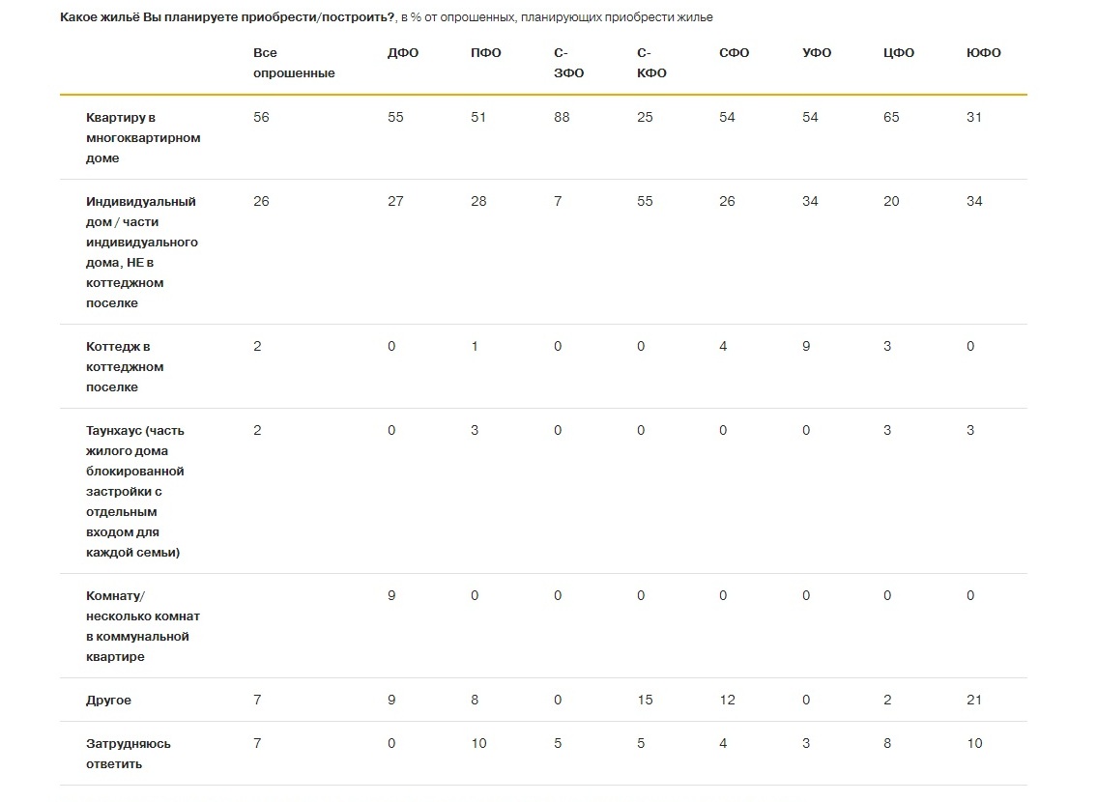
Task: Click the "Коттедж в коттеджном поселке" row label
Action: (125, 366)
